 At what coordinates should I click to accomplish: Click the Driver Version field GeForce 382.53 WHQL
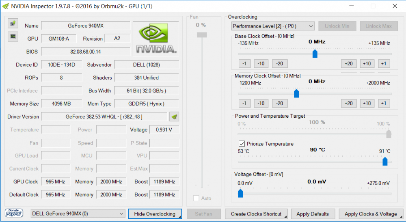[x=104, y=117]
